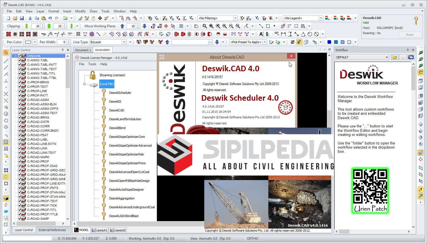
Task: Open the No Filtering dropdown
Action: point(235,18)
